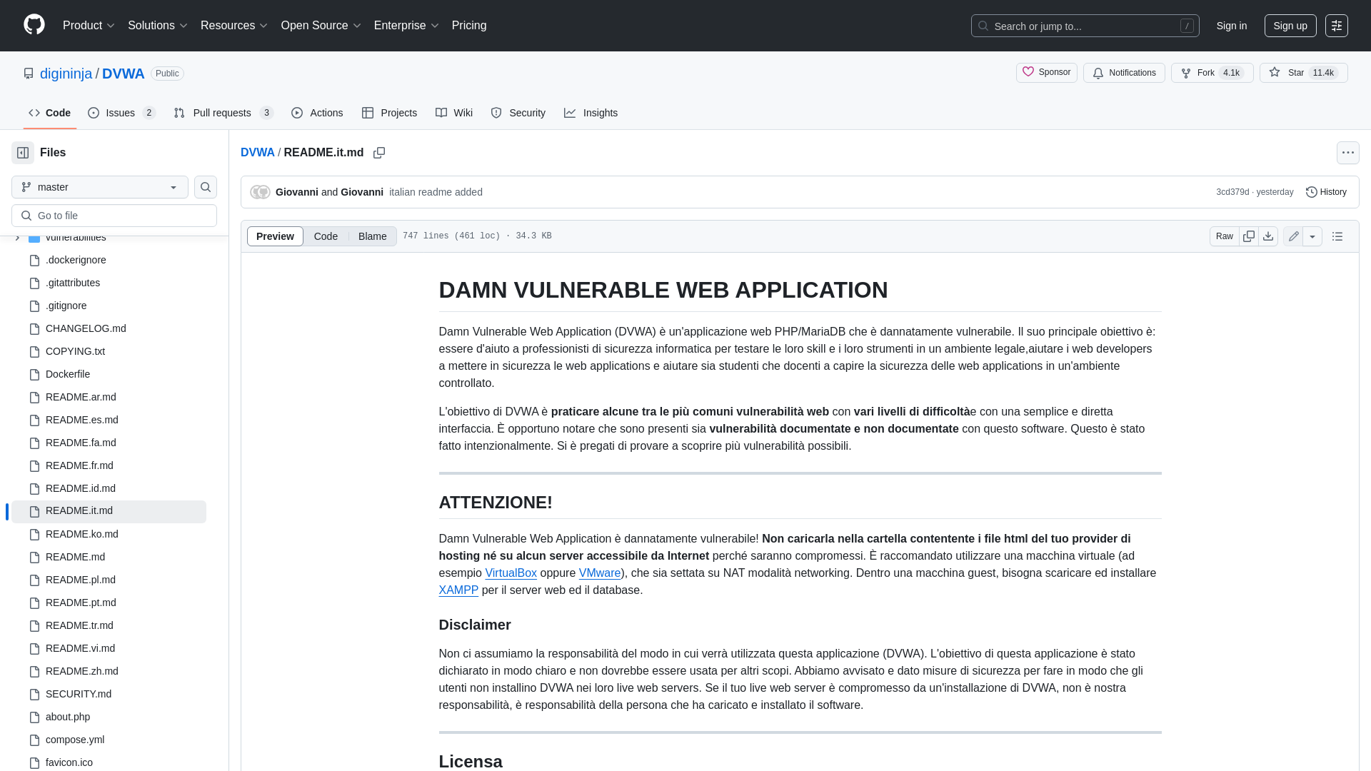
Task: Open the master branch selector dropdown
Action: (100, 187)
